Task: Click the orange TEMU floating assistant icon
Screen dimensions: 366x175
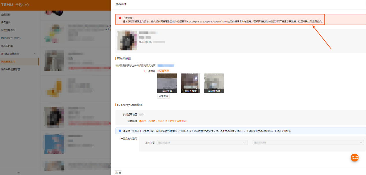Action: click(354, 157)
